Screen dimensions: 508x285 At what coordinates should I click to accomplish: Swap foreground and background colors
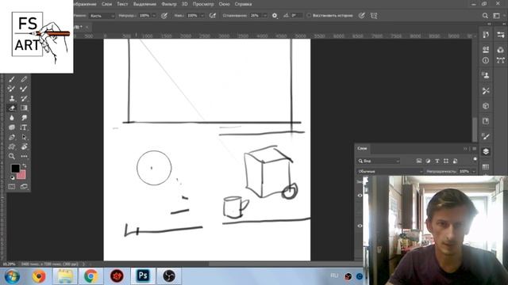coord(25,165)
